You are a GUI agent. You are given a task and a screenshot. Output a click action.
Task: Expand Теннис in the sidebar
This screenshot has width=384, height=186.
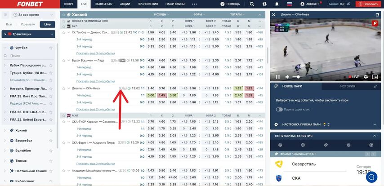[4, 161]
